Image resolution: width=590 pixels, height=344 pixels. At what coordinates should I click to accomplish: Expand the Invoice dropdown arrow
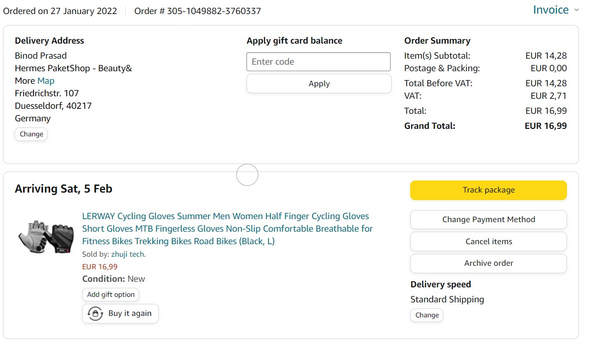[576, 10]
